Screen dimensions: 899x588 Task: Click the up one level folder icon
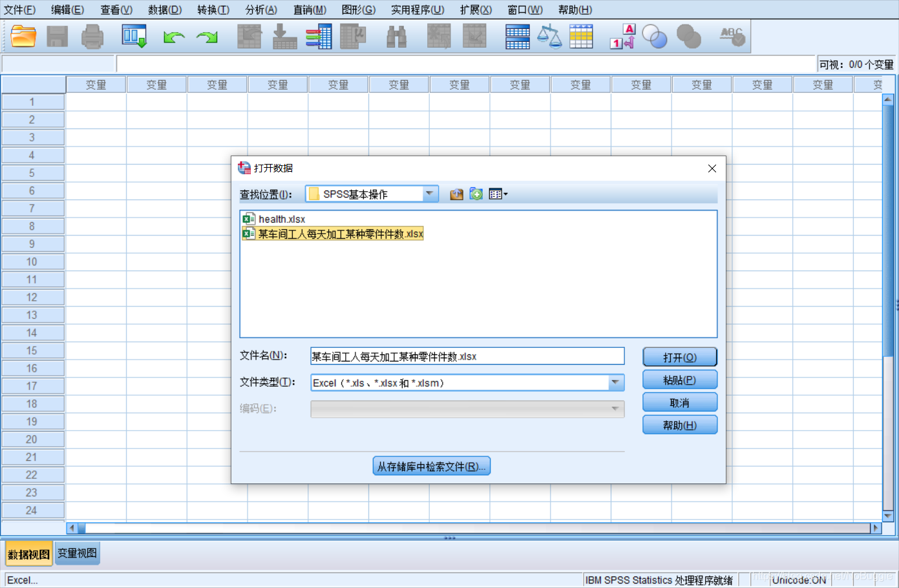click(x=456, y=194)
